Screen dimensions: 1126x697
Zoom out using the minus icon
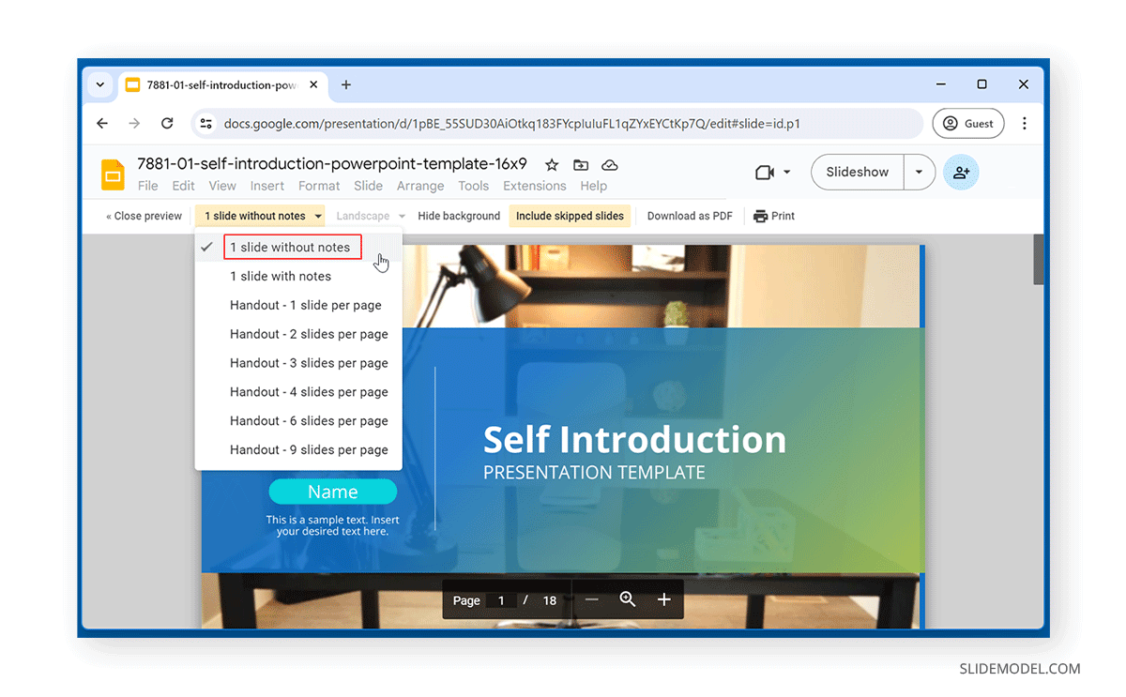(x=592, y=599)
